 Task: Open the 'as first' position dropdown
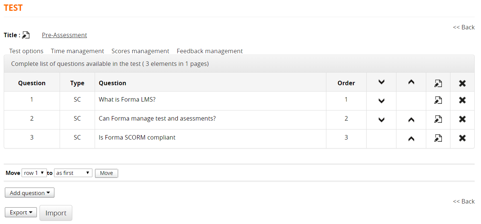[x=73, y=173]
